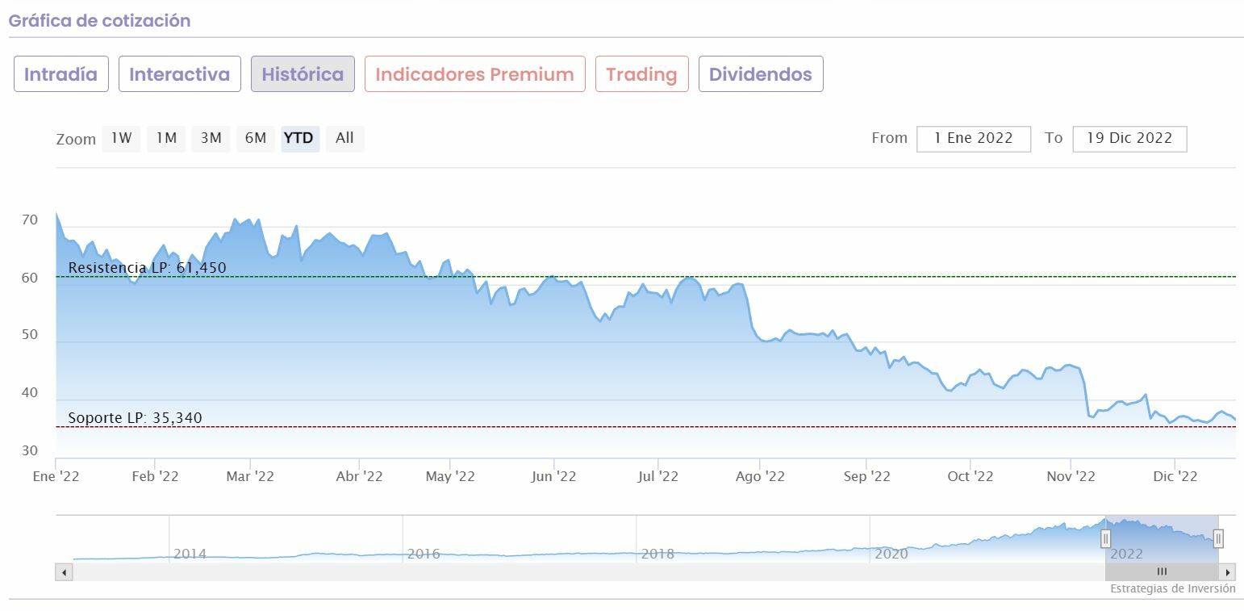Activate the YTD zoom range

299,138
